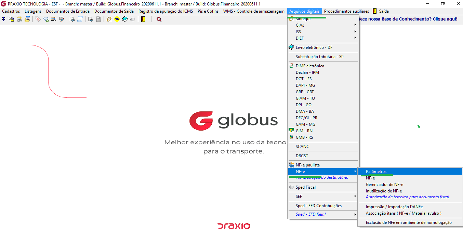
Task: Expand the GIAs submenu arrow
Action: (355, 25)
